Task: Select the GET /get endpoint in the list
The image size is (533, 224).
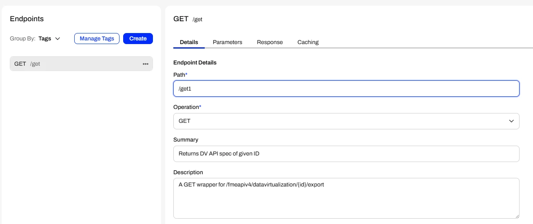Action: coord(73,64)
